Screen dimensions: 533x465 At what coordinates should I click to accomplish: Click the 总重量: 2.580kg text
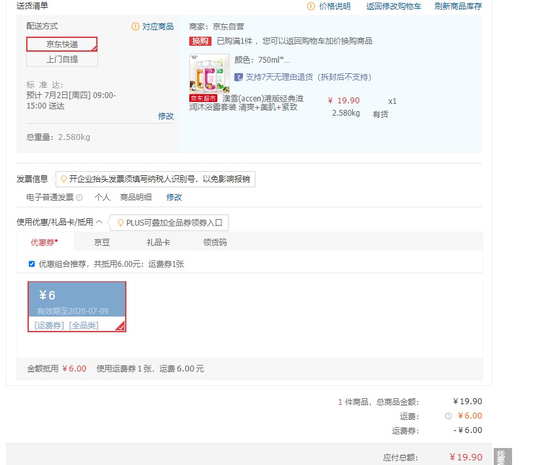pyautogui.click(x=58, y=137)
